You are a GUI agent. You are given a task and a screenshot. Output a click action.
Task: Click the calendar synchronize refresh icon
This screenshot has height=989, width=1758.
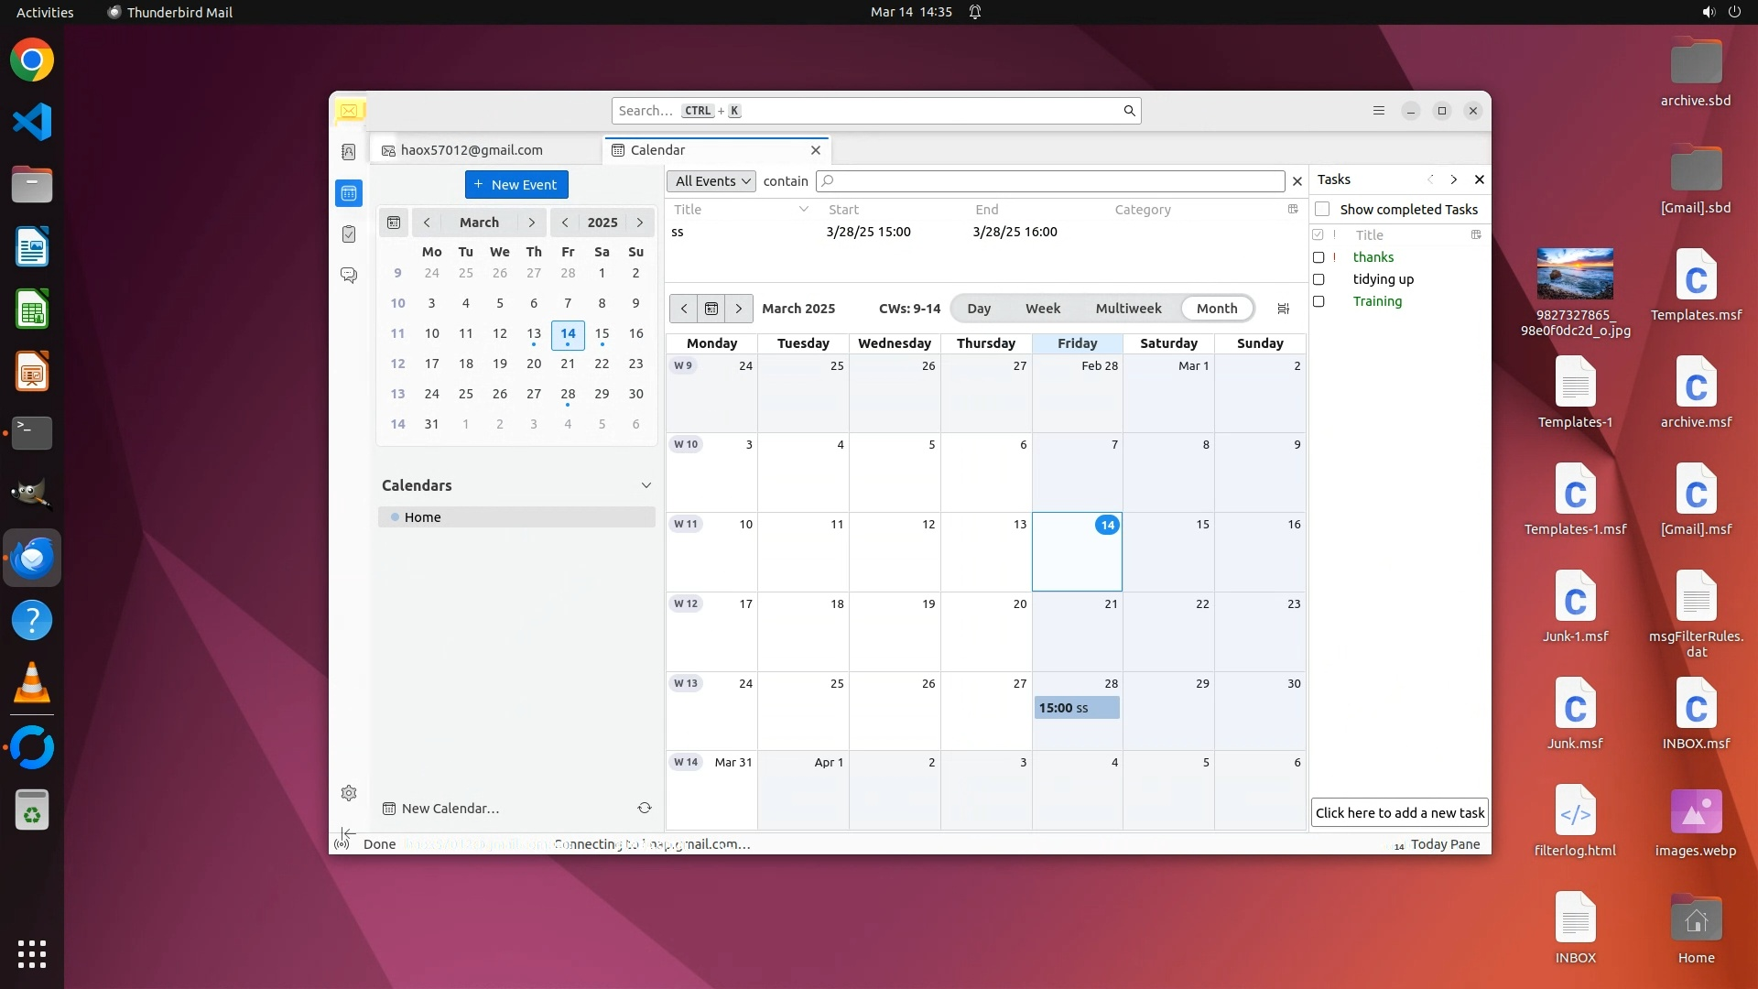pos(645,808)
